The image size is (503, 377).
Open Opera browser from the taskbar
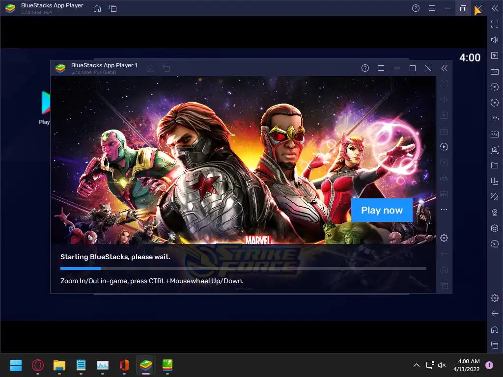point(38,365)
